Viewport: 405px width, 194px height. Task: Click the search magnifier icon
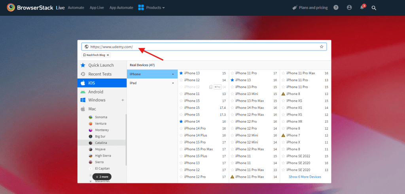(374, 7)
